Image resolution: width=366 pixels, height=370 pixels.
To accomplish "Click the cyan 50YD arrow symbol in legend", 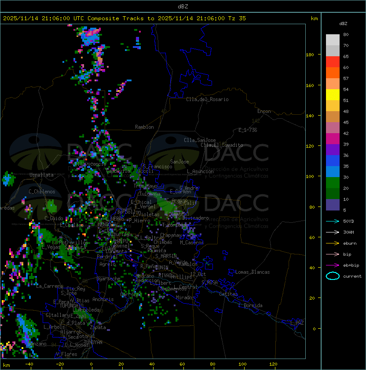I will pyautogui.click(x=333, y=221).
